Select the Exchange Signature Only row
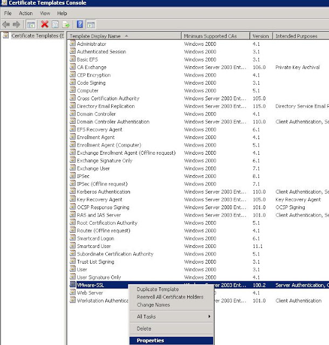The width and height of the screenshot is (329, 345). pyautogui.click(x=198, y=161)
